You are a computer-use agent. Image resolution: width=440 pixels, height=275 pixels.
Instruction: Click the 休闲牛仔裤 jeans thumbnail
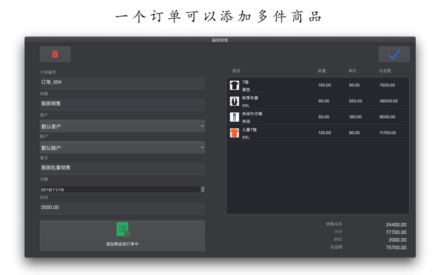(234, 117)
